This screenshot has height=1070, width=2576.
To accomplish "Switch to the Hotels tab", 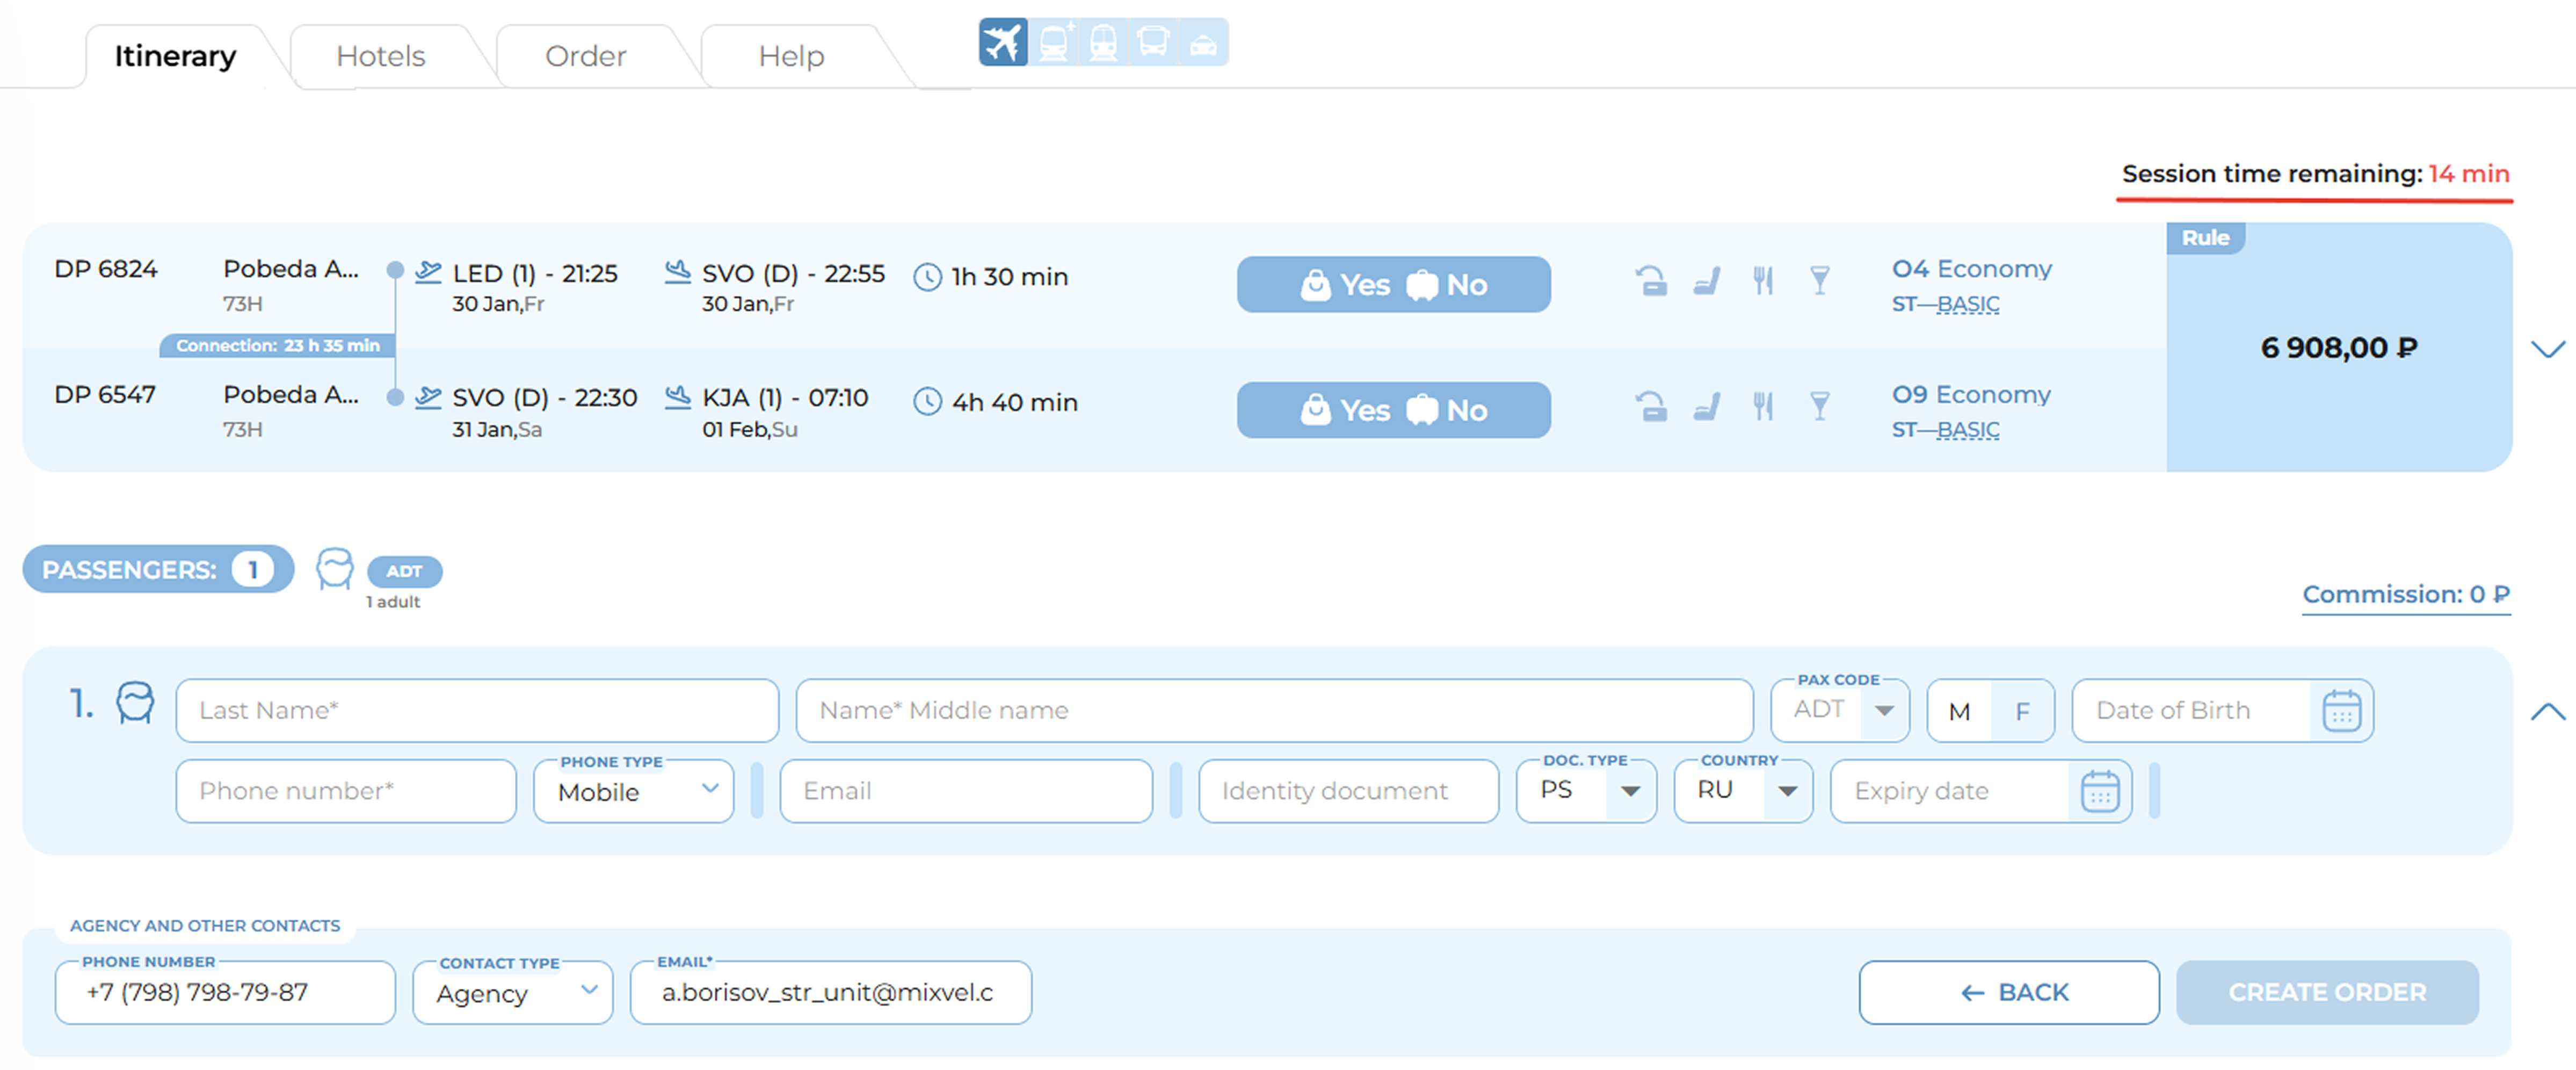I will coord(381,56).
